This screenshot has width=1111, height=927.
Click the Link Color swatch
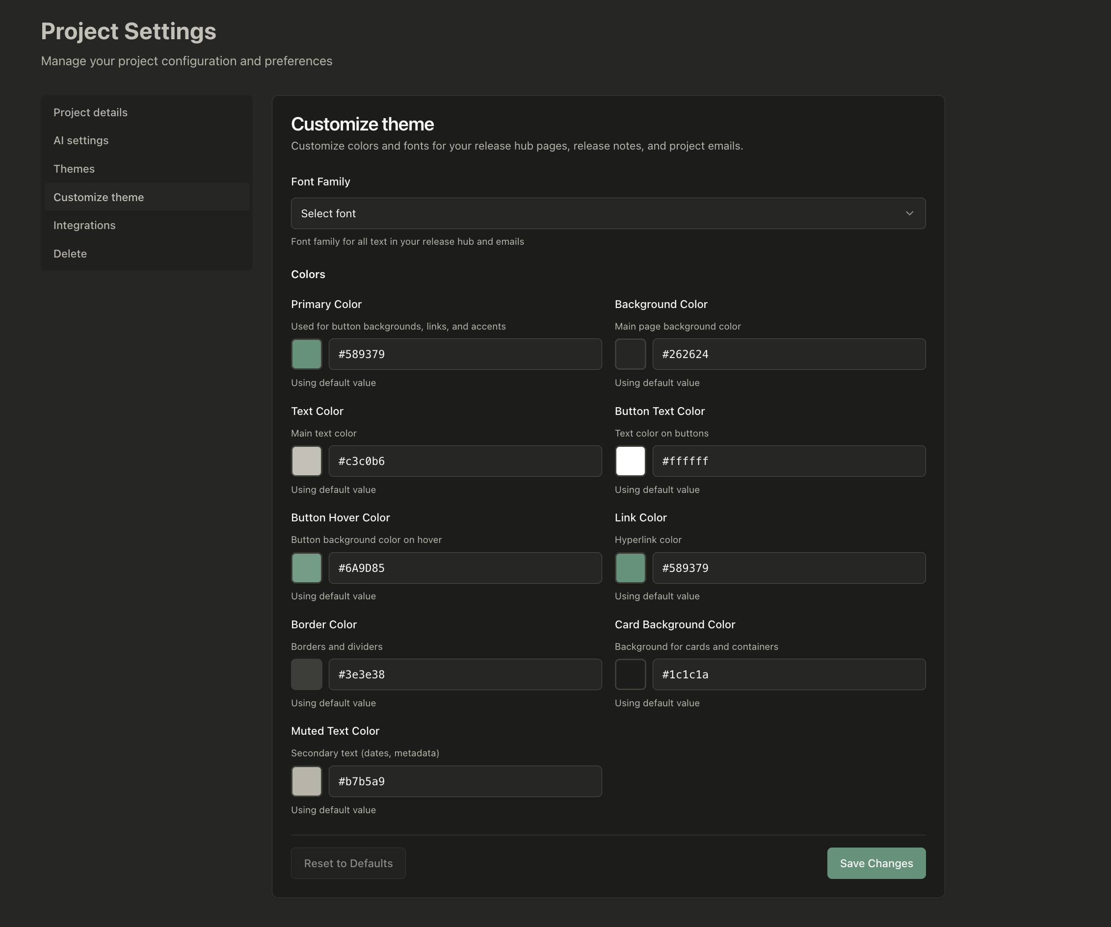[630, 567]
